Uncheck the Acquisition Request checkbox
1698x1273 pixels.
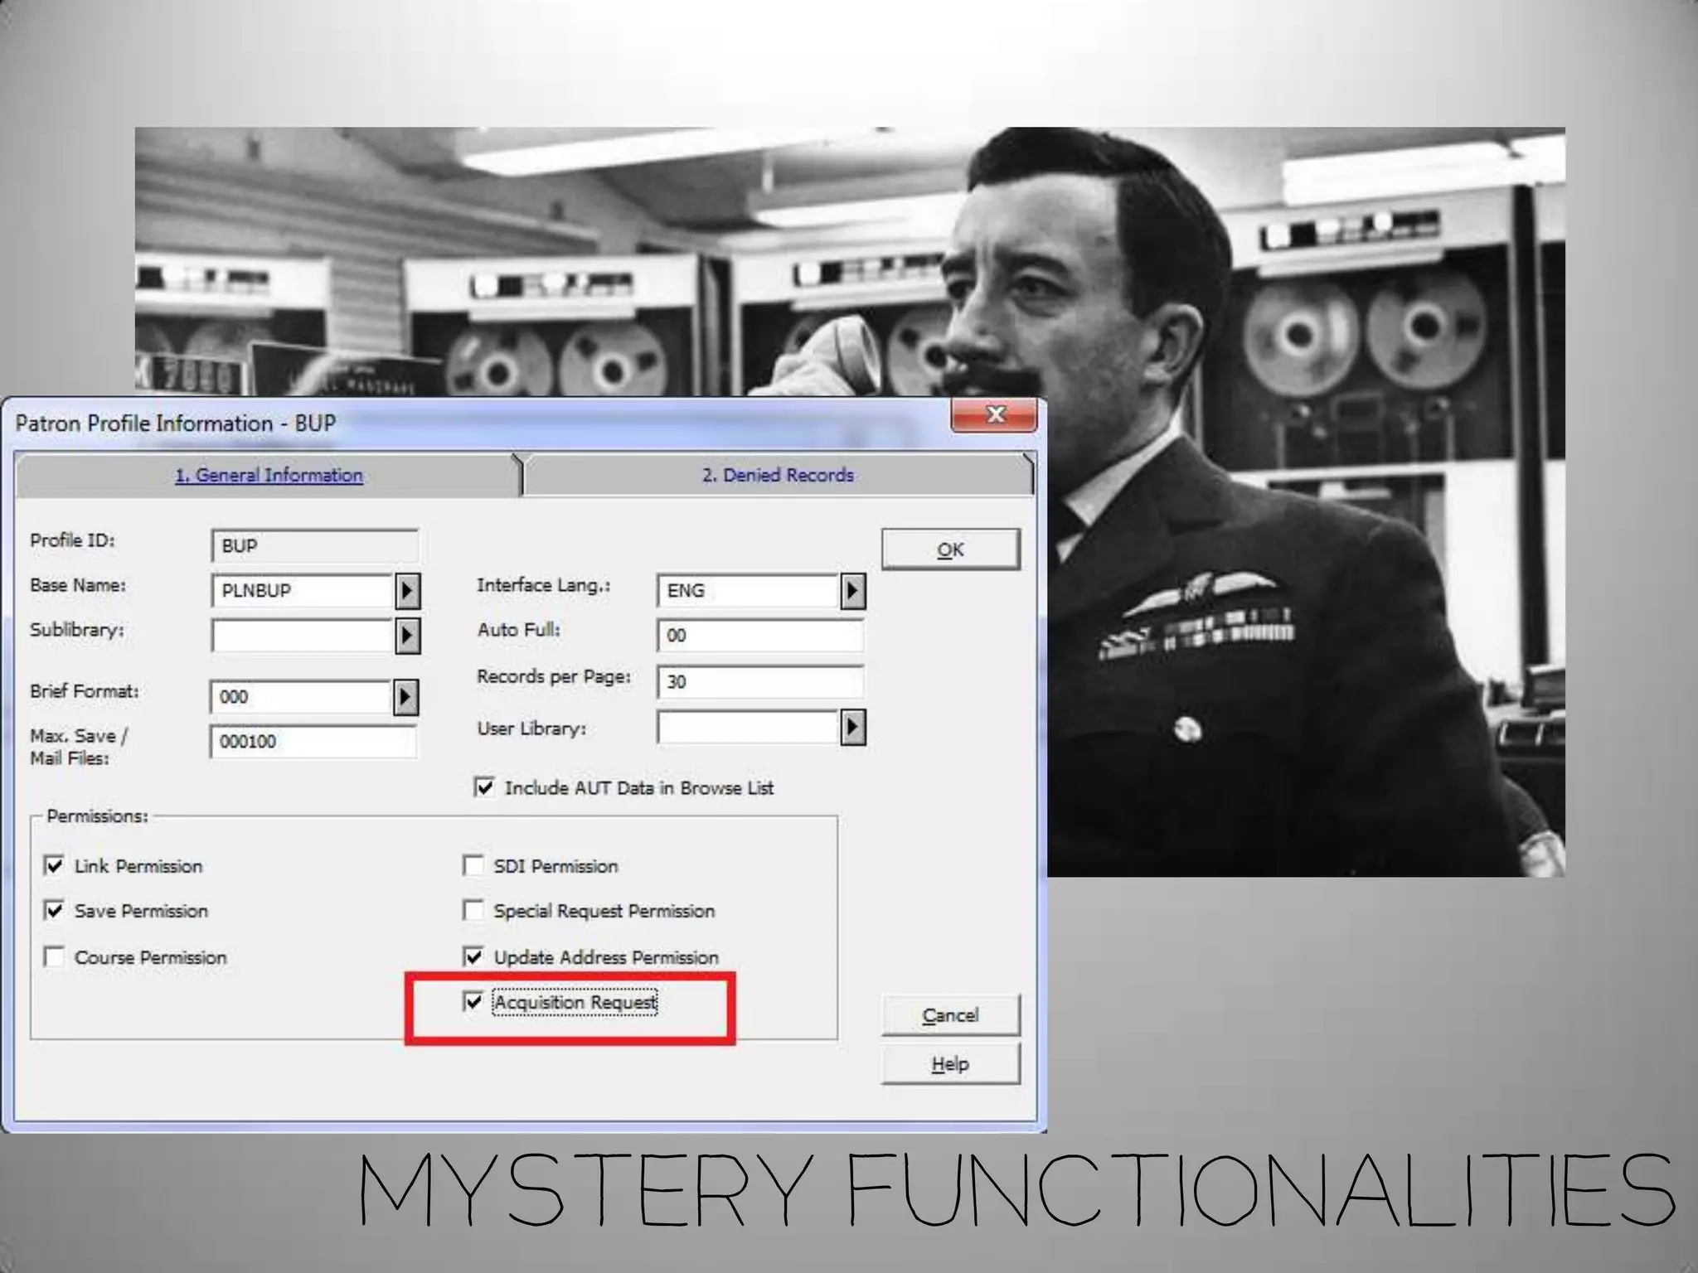(x=473, y=1002)
